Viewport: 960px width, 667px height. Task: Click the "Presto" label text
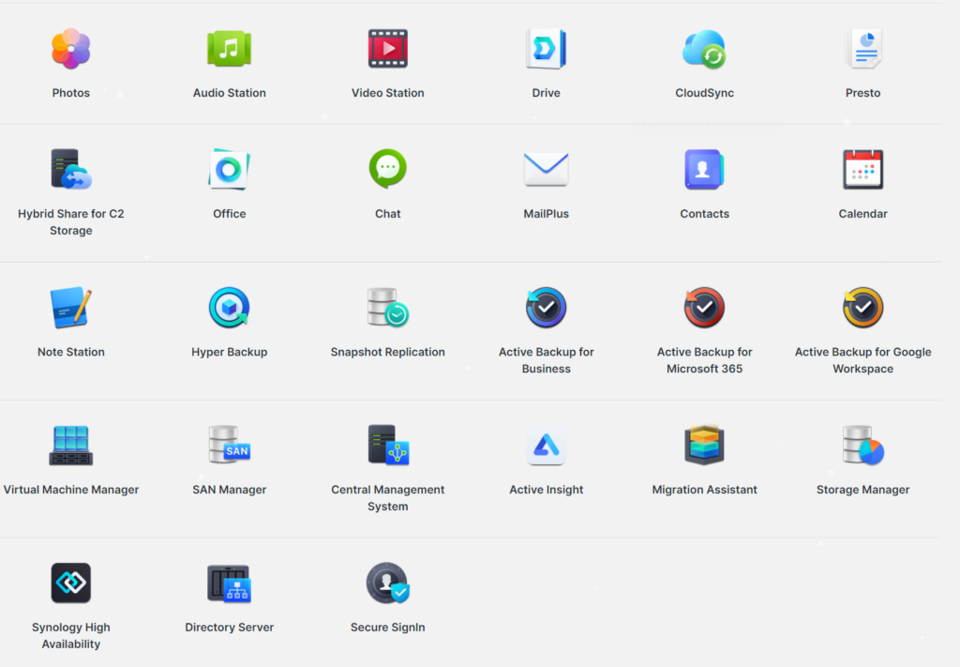click(863, 93)
